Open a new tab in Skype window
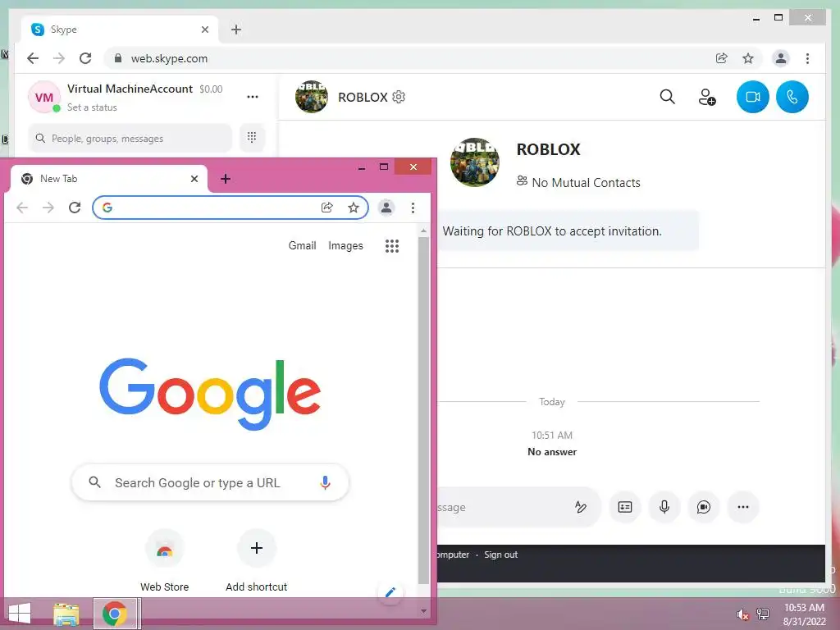Image resolution: width=840 pixels, height=630 pixels. coord(236,30)
